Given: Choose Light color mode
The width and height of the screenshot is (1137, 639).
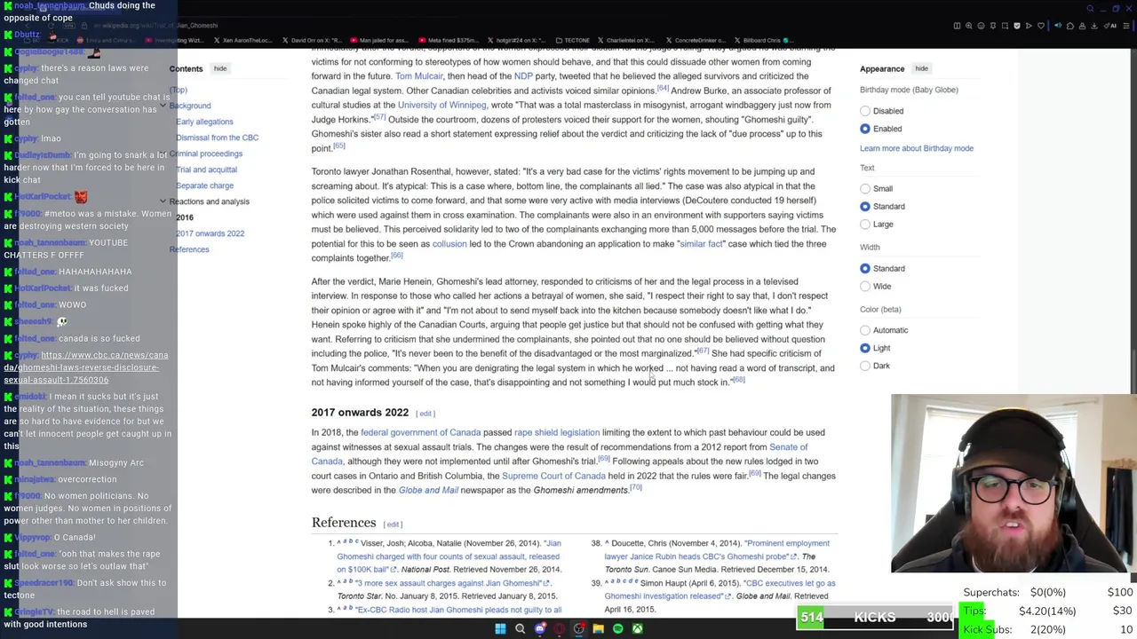Looking at the screenshot, I should pyautogui.click(x=865, y=348).
